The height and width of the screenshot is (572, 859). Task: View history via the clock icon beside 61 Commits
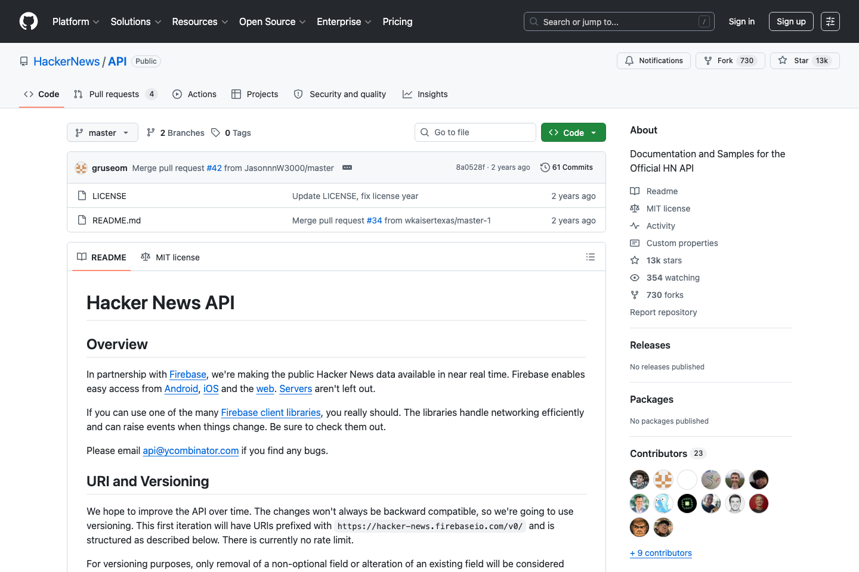545,167
